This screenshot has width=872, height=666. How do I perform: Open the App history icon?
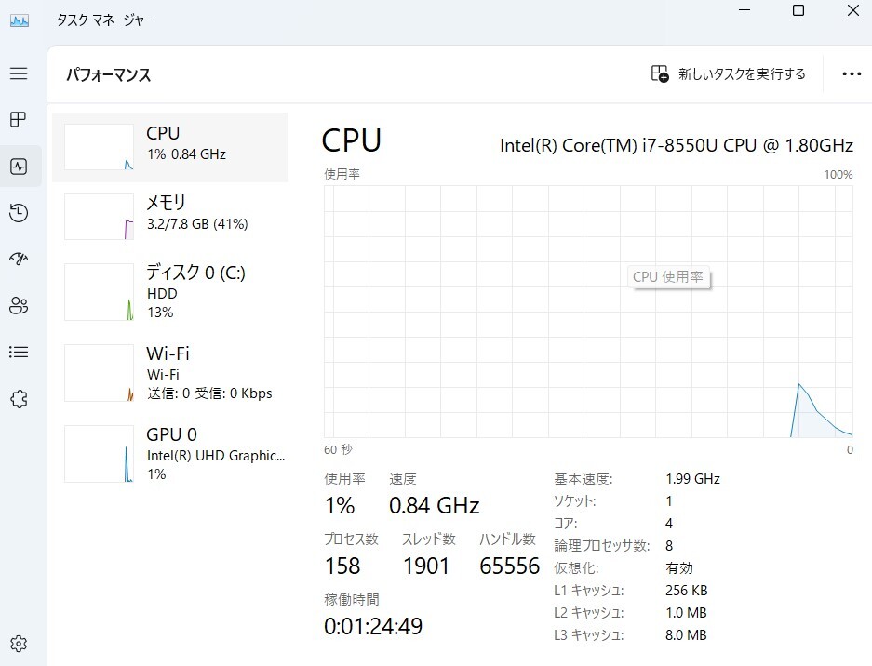(x=19, y=213)
